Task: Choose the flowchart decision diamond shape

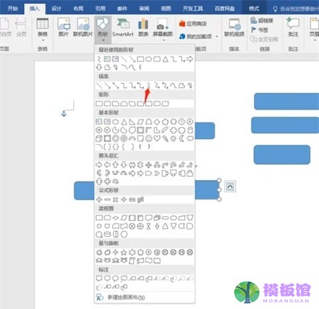Action: tap(116, 218)
